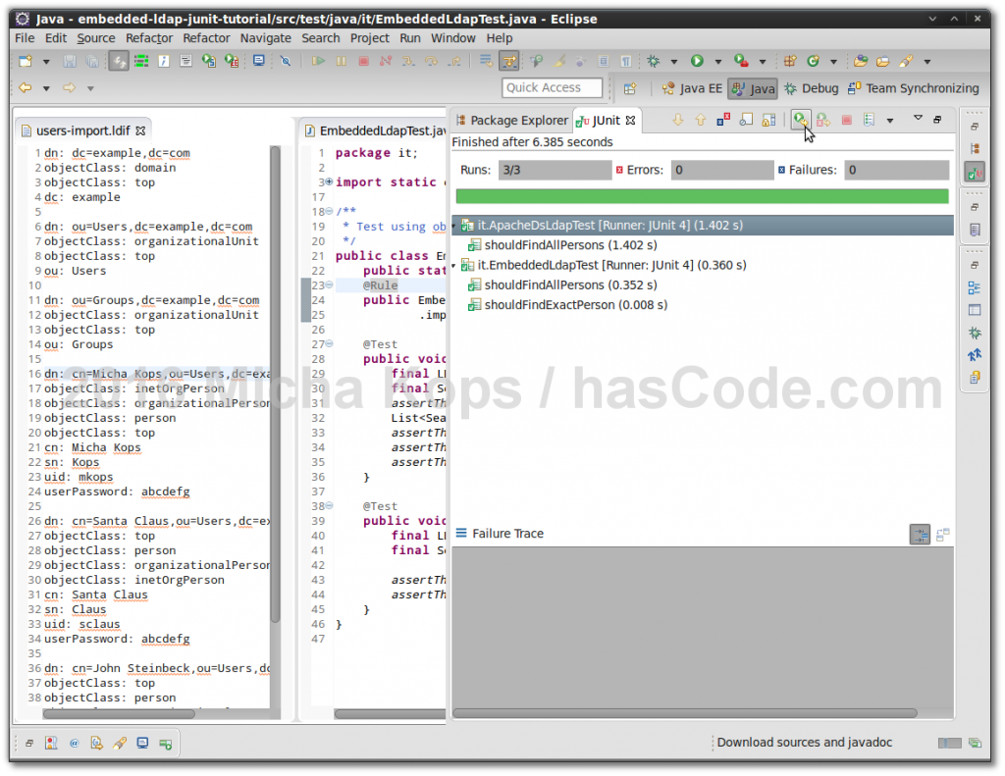The image size is (1005, 776).
Task: Open the back navigation history dropdown
Action: [45, 88]
